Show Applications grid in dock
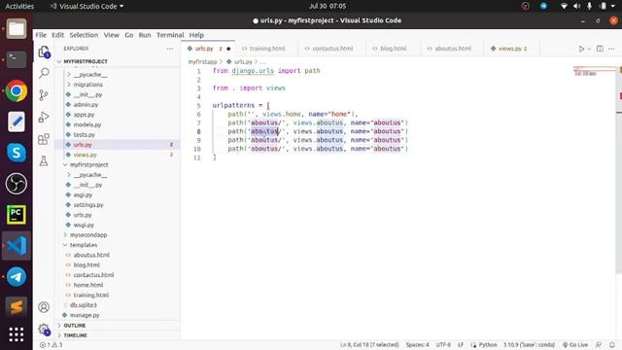 pyautogui.click(x=17, y=334)
